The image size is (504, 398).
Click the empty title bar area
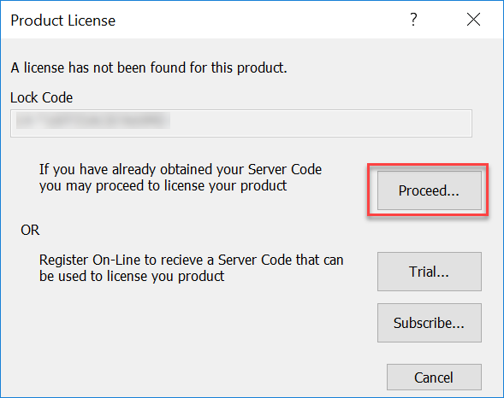pyautogui.click(x=258, y=20)
